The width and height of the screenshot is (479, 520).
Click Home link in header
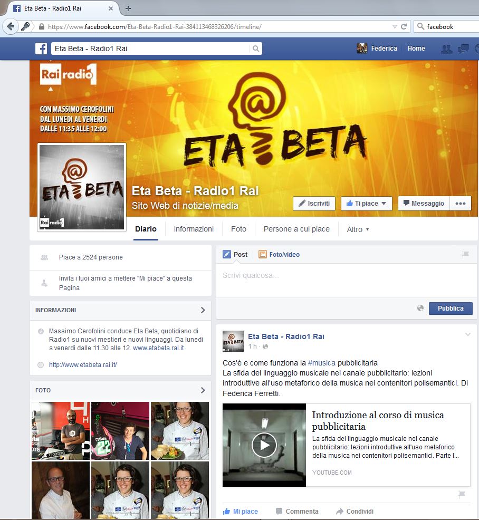(416, 49)
